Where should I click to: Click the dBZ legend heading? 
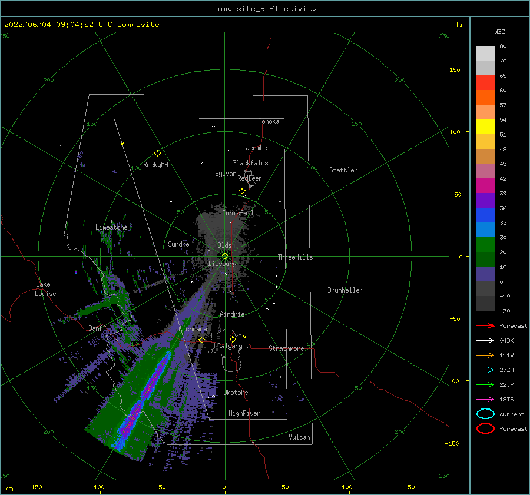[x=499, y=31]
